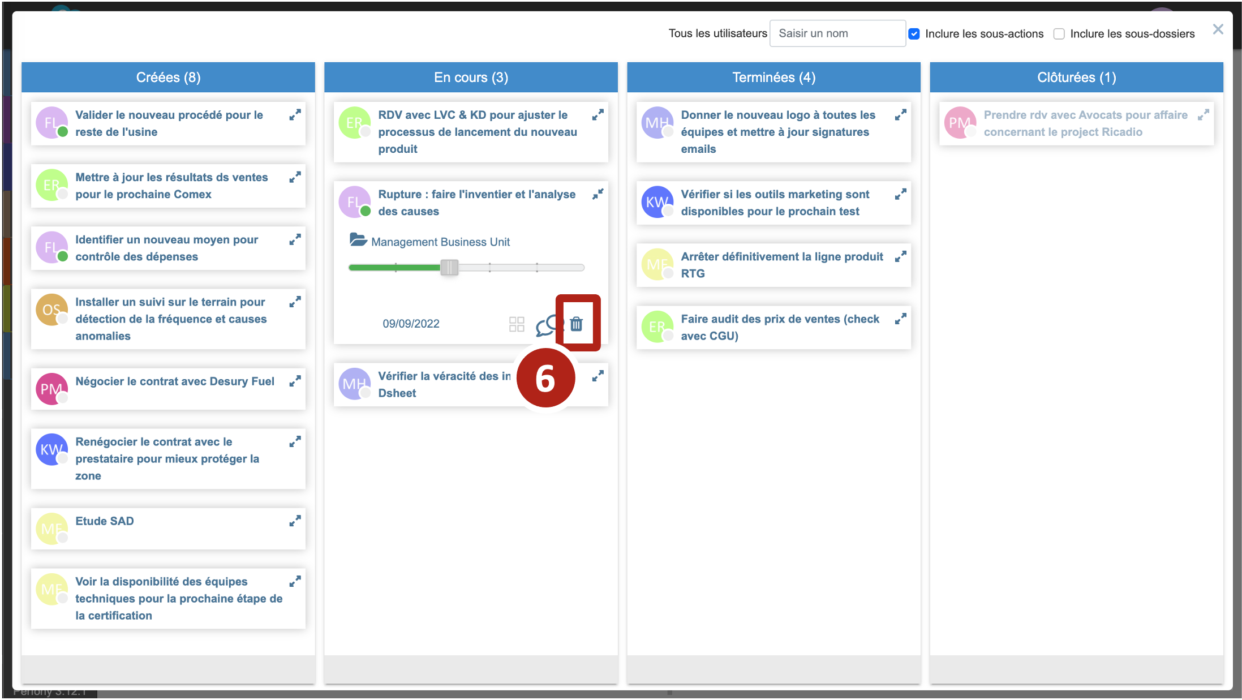This screenshot has height=700, width=1242.
Task: Click KW avatar on Vérifier si les outils card
Action: click(x=657, y=202)
